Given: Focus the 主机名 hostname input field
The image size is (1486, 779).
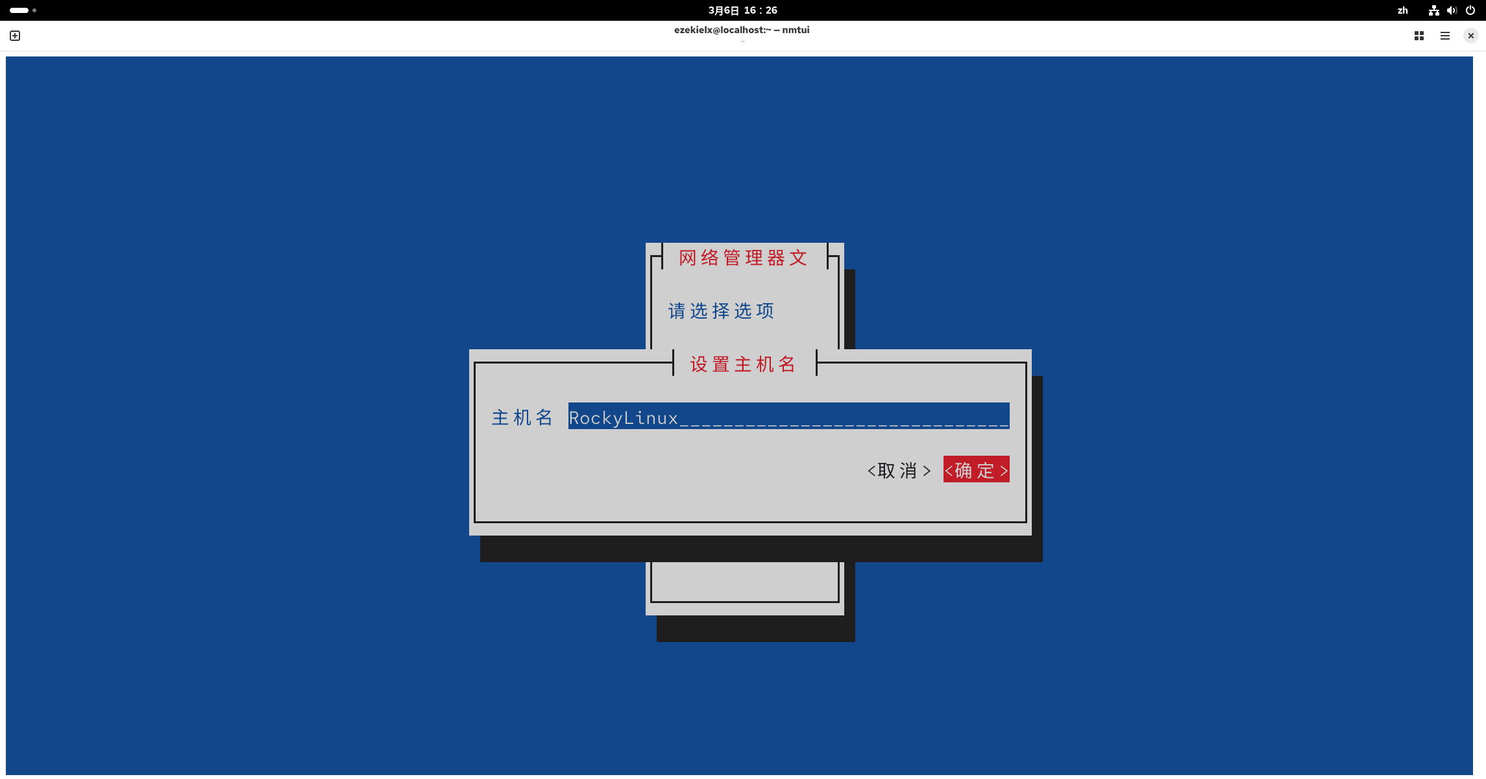Looking at the screenshot, I should pyautogui.click(x=789, y=416).
